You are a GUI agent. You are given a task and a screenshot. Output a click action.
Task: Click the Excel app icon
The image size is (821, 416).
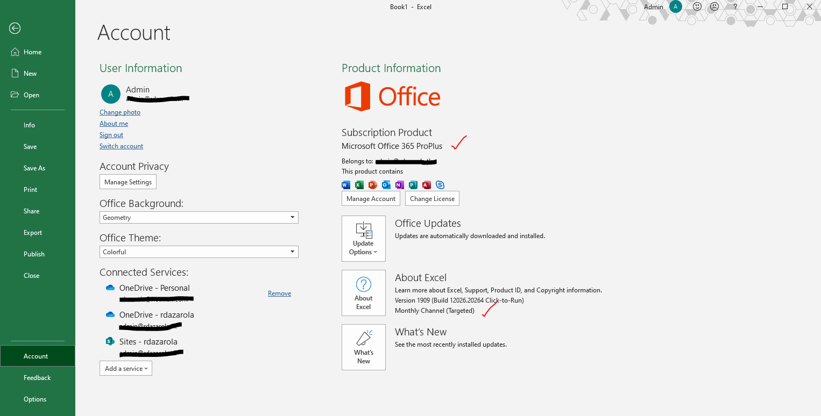(359, 185)
